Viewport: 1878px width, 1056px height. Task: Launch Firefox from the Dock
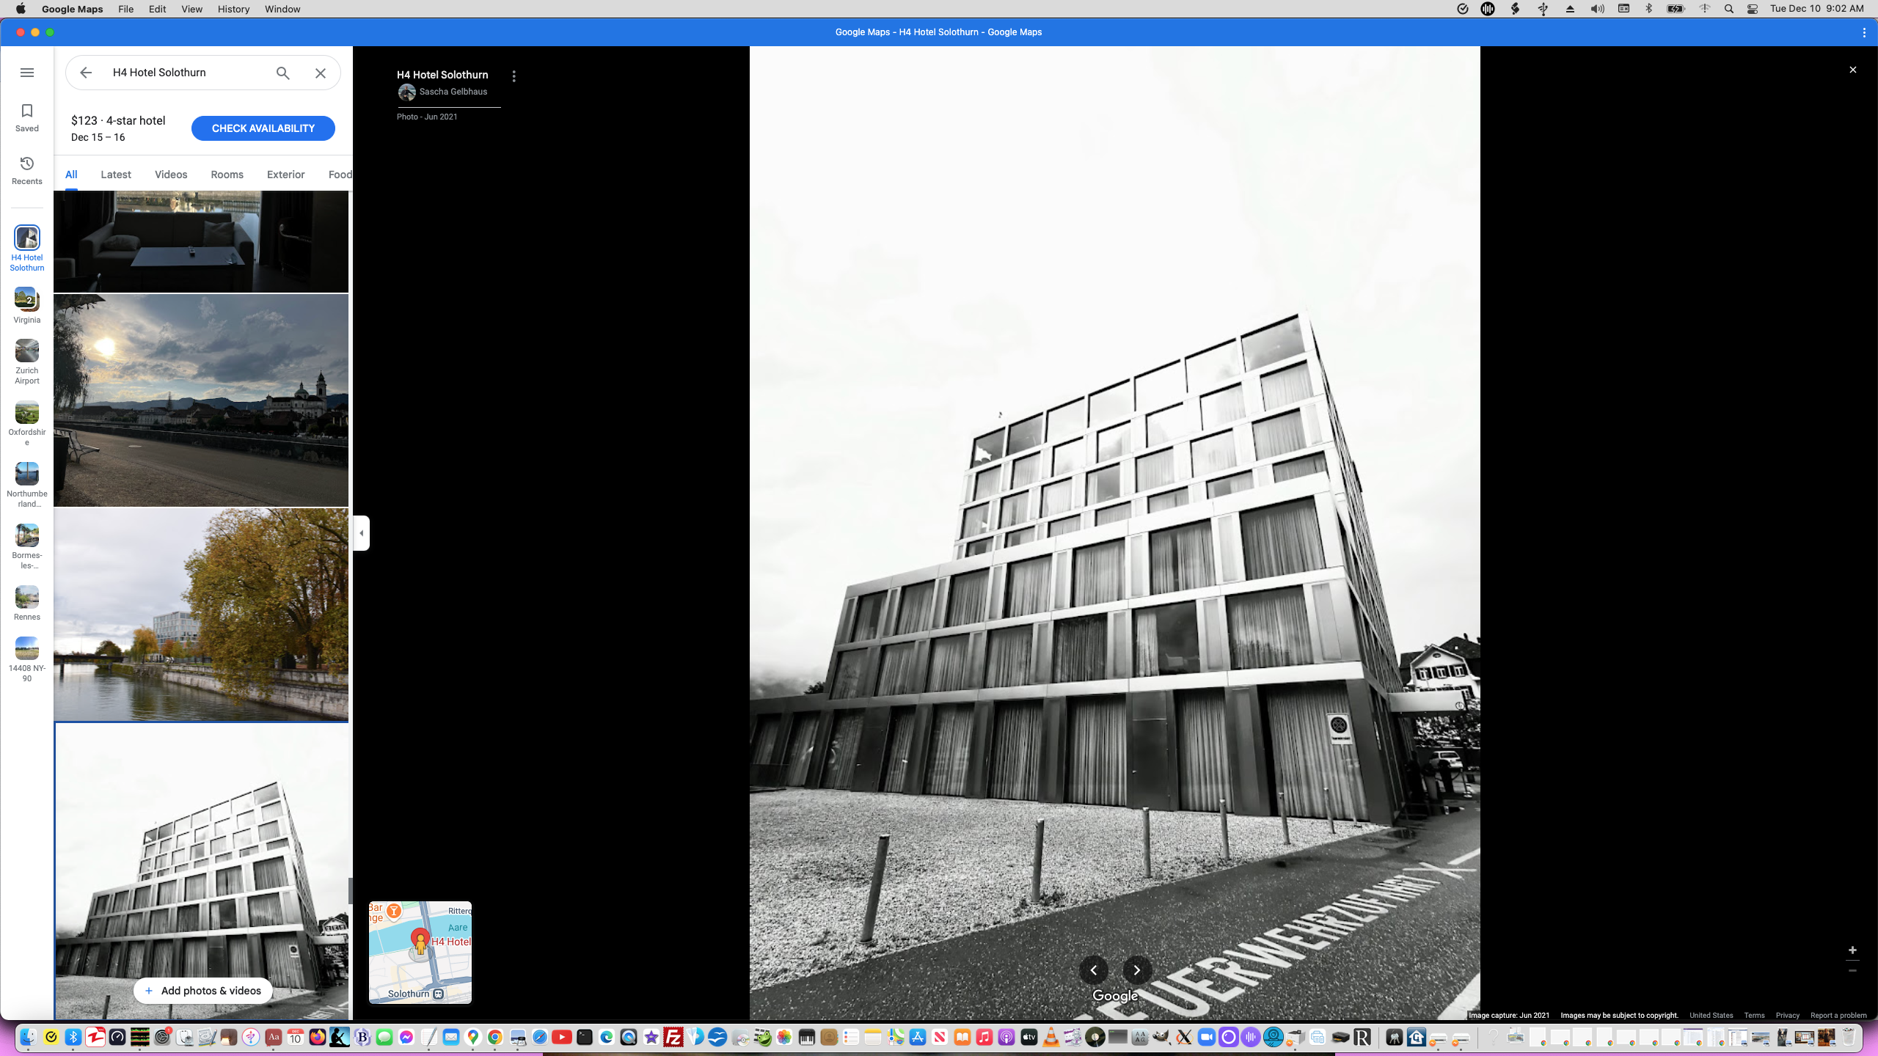click(x=316, y=1038)
